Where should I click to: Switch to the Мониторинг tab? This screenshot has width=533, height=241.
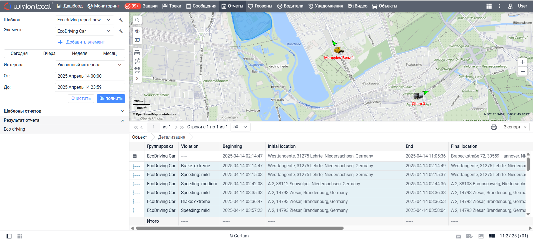coord(103,6)
